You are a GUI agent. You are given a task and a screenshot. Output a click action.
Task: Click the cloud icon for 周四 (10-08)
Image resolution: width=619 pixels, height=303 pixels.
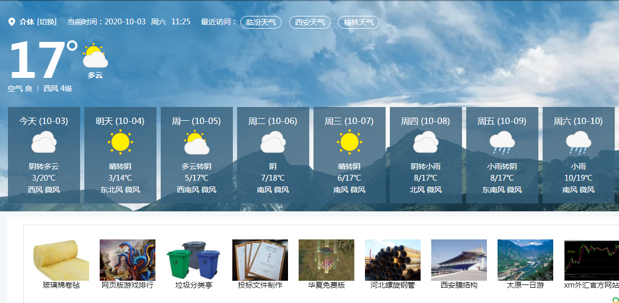click(x=425, y=142)
